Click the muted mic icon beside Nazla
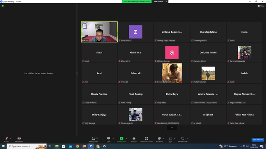This screenshot has width=266, height=149. tap(228, 41)
